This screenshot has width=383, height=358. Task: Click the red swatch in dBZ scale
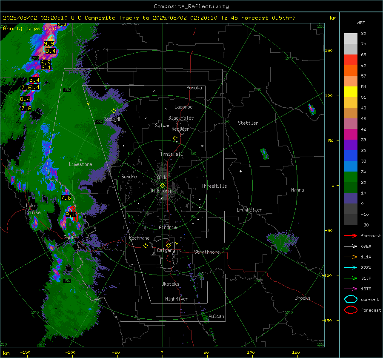pos(351,60)
